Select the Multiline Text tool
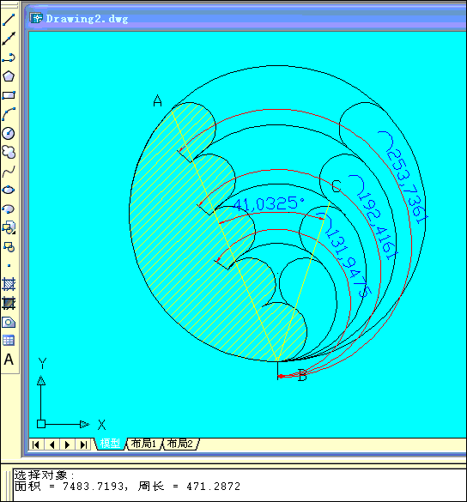Image resolution: width=467 pixels, height=502 pixels. [9, 360]
